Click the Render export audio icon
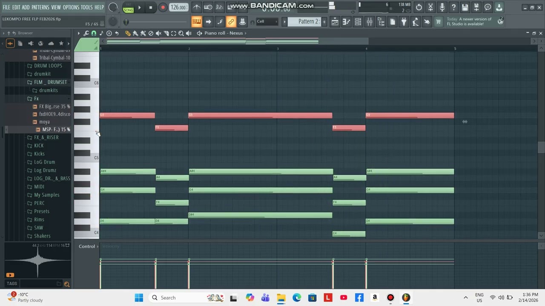 [476, 7]
